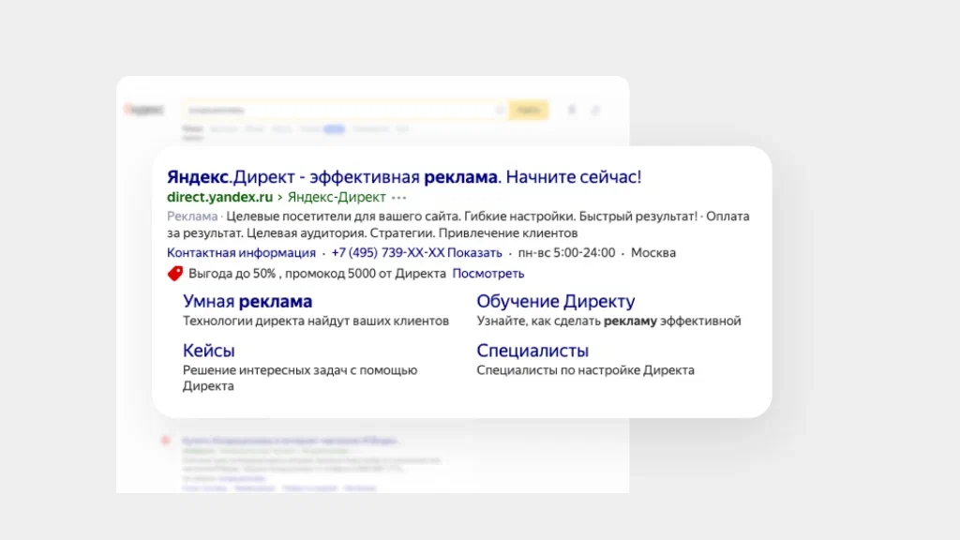Open the Кейсы sitelink
The height and width of the screenshot is (540, 960).
tap(209, 351)
